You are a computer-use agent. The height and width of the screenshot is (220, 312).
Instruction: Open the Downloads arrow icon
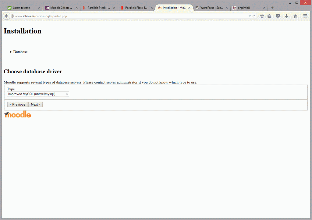(286, 16)
